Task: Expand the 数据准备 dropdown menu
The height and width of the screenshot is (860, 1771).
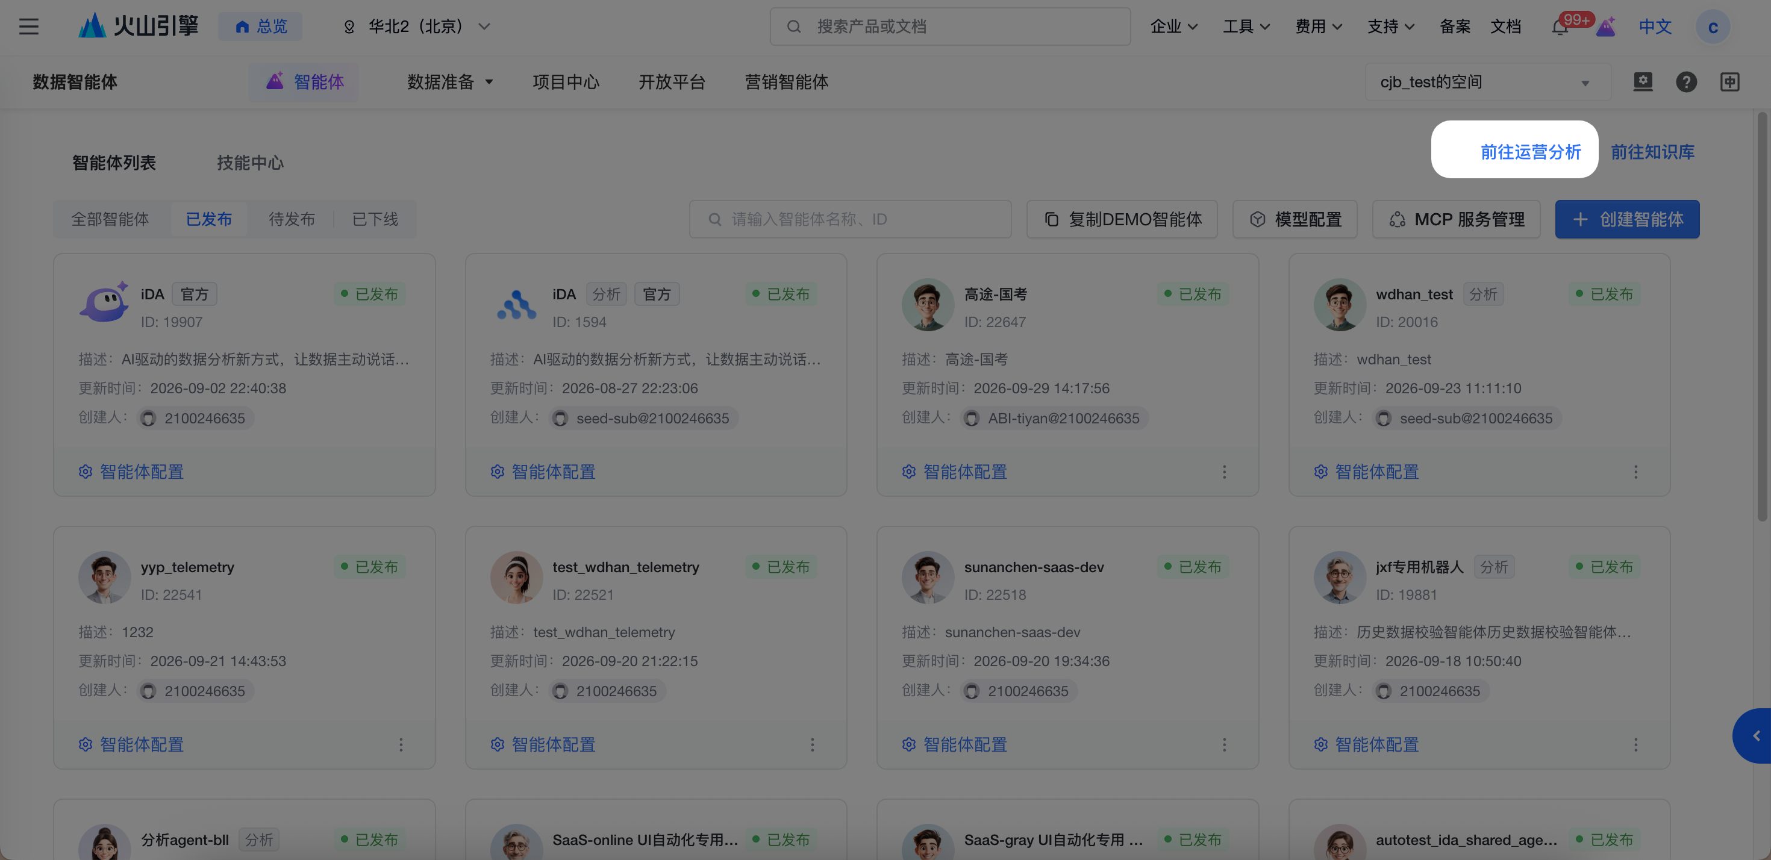Action: (451, 82)
